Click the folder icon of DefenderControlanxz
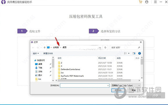The height and width of the screenshot is (105, 168). [59, 69]
